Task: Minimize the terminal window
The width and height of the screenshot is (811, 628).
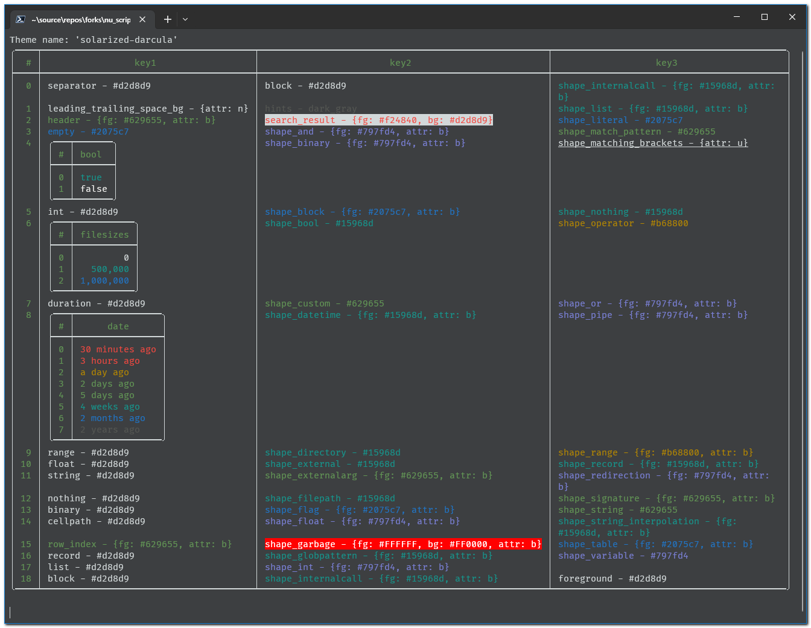Action: point(737,17)
